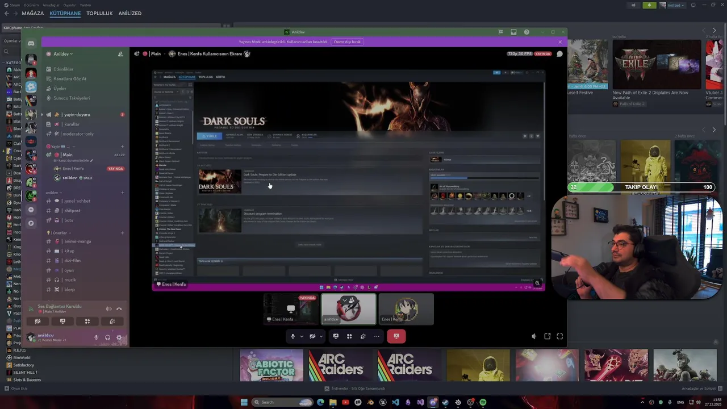
Task: Open Üyeler list in Discord sidebar
Action: pos(60,89)
